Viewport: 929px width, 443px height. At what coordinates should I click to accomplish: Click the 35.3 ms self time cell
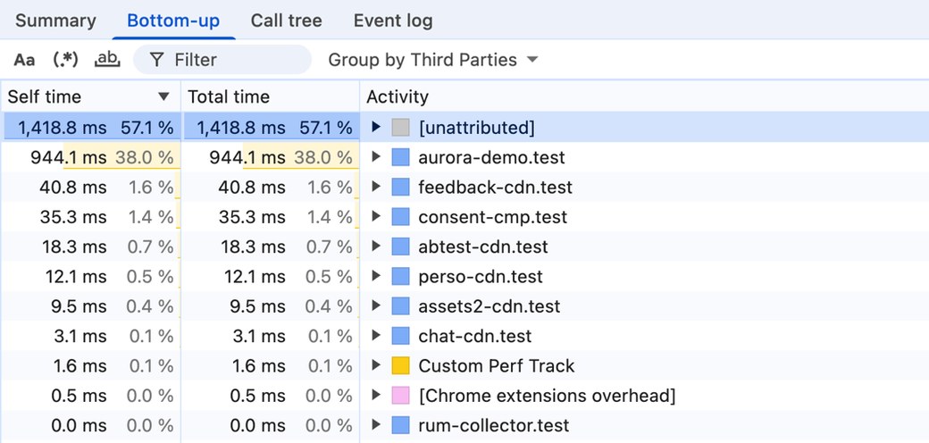pos(90,217)
